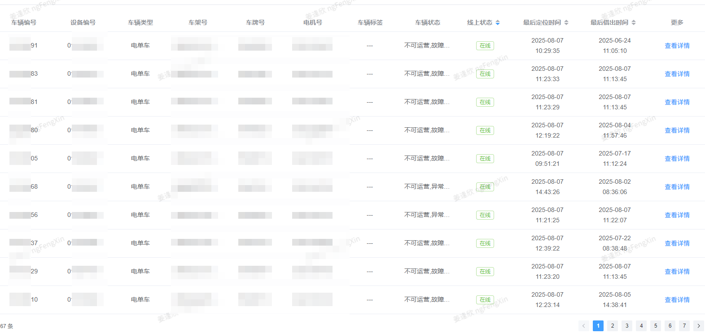Open 查看详情 for vehicle ending 37
Screen dimensions: 705x333
click(677, 243)
